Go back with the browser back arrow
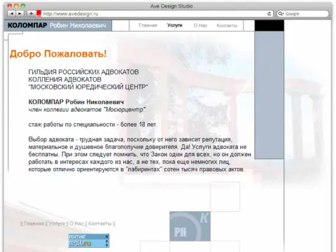This screenshot has width=336, height=252. 12,14
